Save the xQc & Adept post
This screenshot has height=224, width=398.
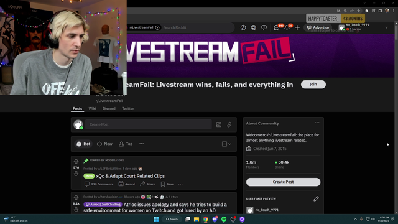pos(167,184)
